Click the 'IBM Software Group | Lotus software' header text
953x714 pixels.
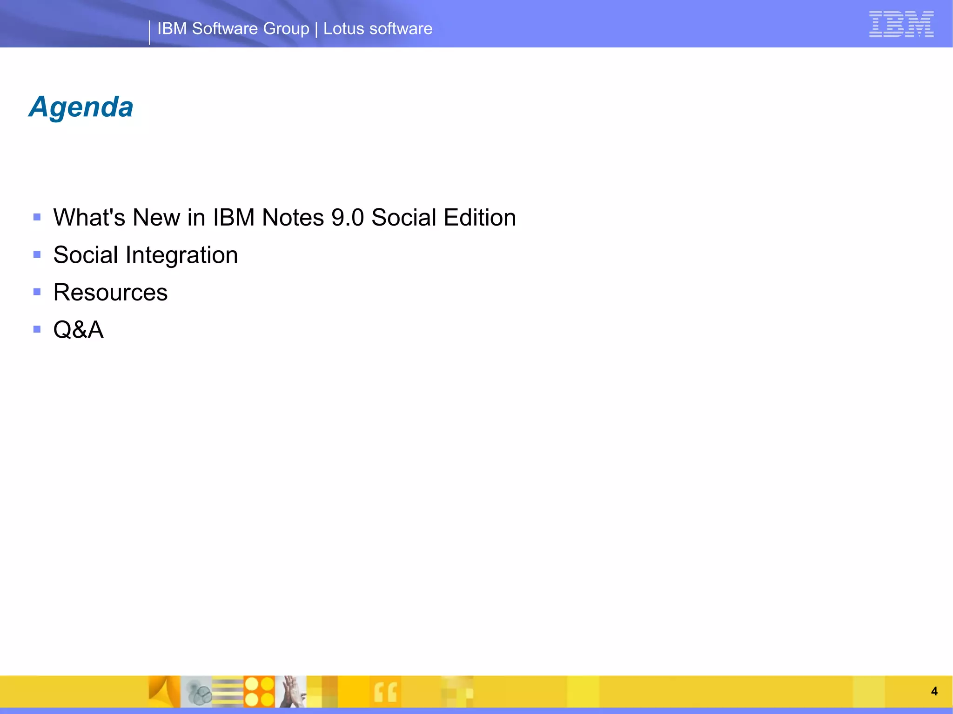(x=295, y=29)
